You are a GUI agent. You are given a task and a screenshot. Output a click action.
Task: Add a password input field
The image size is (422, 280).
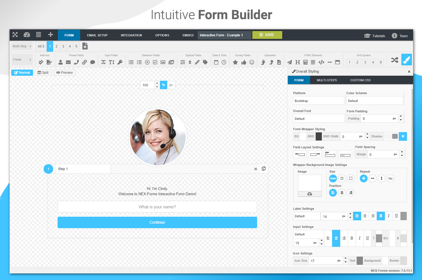coord(120,62)
